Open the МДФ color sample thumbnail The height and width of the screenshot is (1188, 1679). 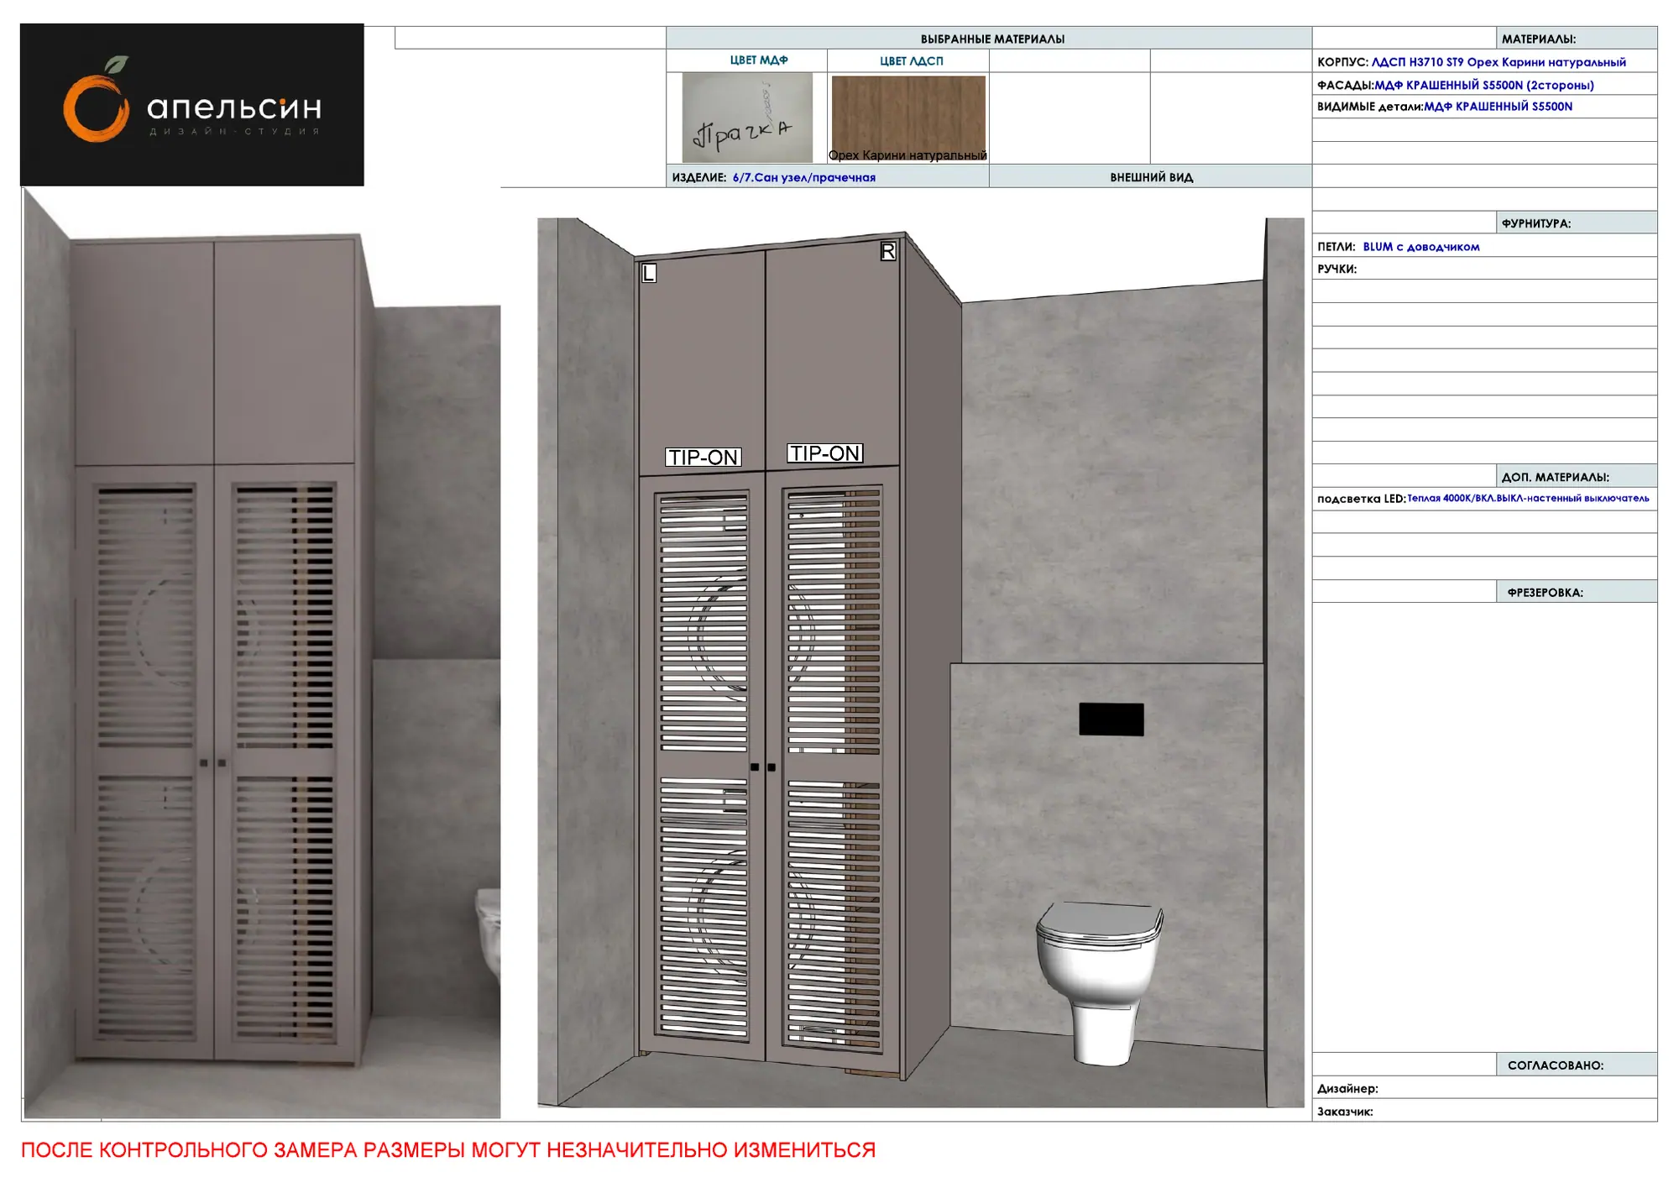click(x=747, y=118)
